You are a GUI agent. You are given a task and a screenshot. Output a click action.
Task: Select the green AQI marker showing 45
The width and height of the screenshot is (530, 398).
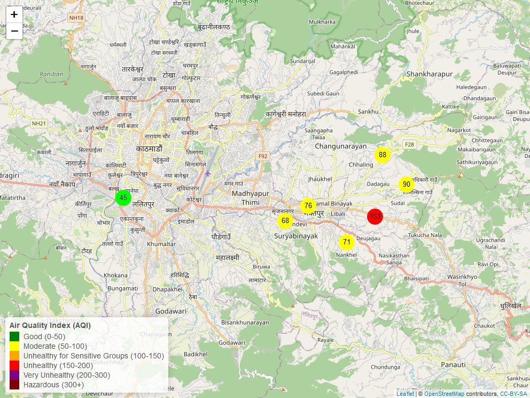123,197
